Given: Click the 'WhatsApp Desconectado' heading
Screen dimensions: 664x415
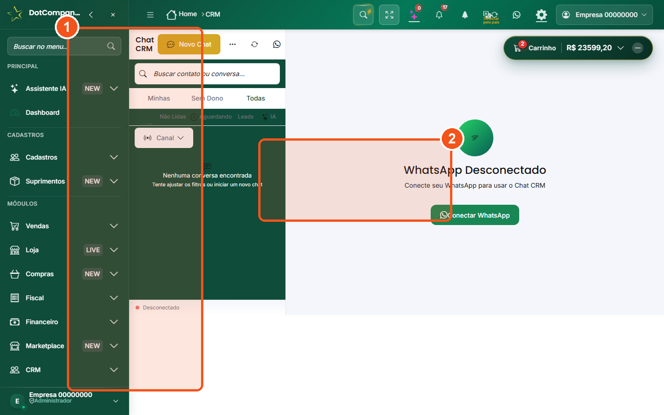Looking at the screenshot, I should pos(475,170).
